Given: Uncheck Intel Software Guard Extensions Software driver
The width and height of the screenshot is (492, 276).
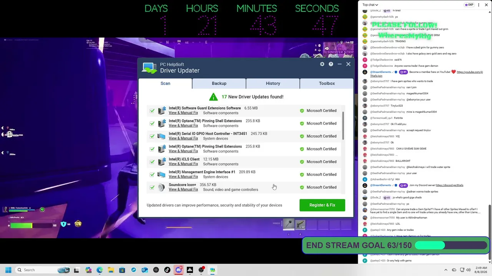Looking at the screenshot, I should tap(152, 111).
